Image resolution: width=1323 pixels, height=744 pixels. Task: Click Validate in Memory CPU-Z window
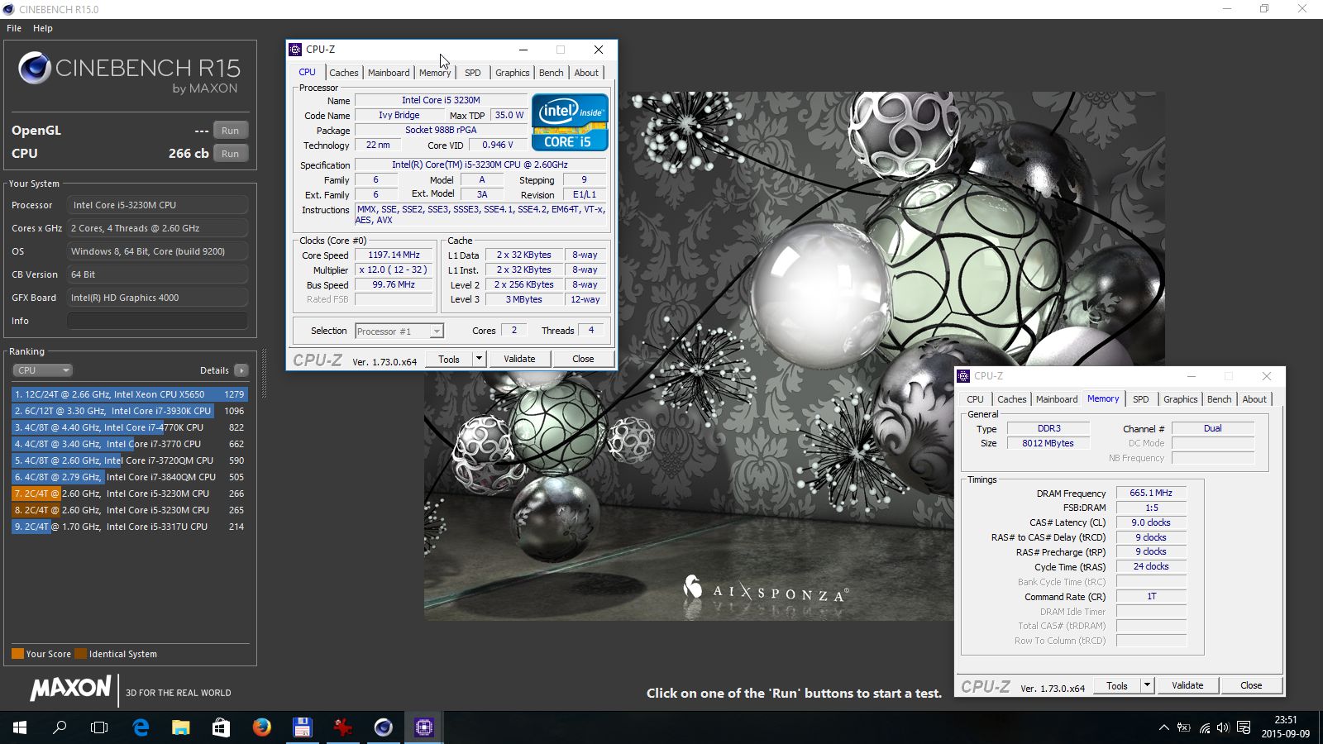(1187, 685)
